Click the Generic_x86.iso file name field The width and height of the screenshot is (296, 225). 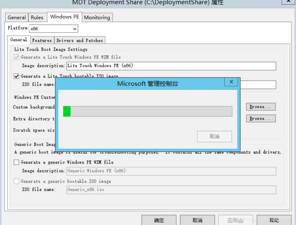click(x=171, y=190)
